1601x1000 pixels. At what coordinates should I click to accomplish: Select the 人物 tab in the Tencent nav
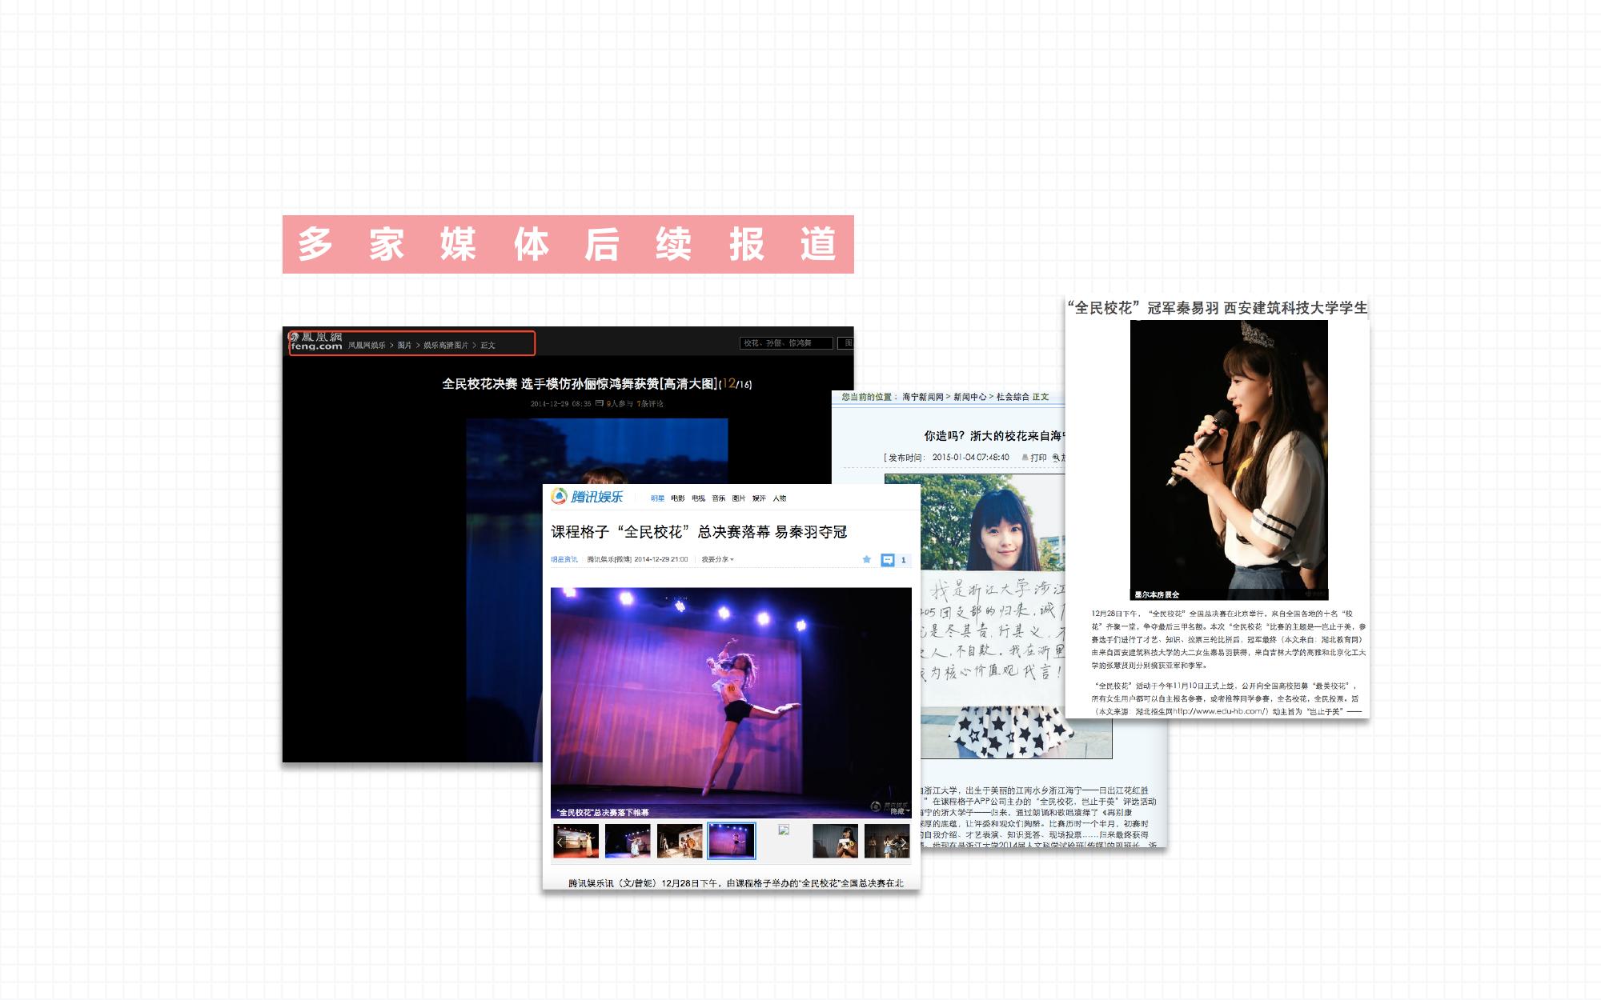tap(780, 498)
